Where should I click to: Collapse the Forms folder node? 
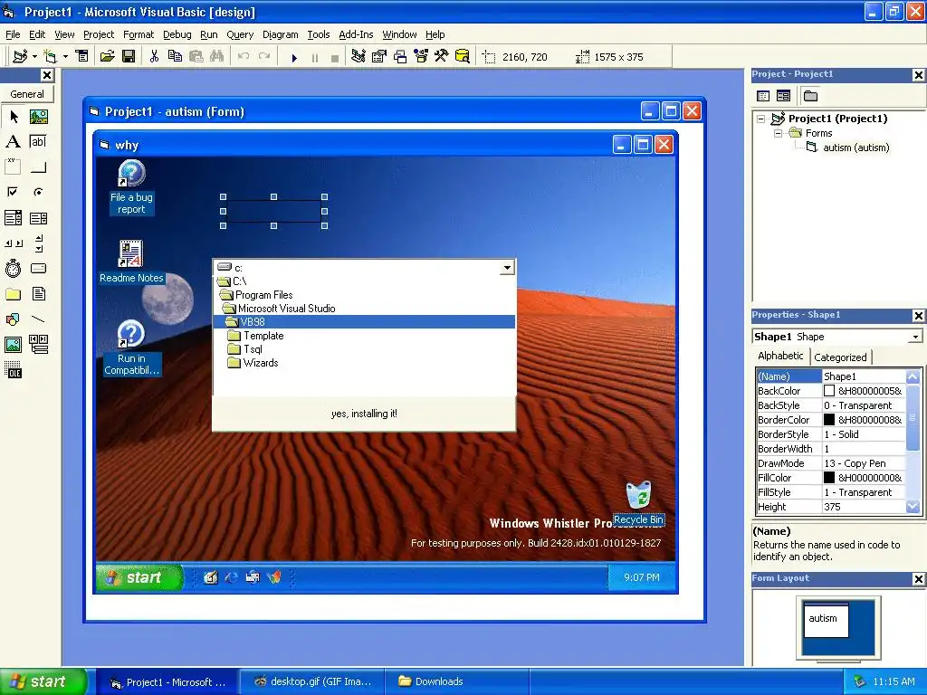click(778, 133)
